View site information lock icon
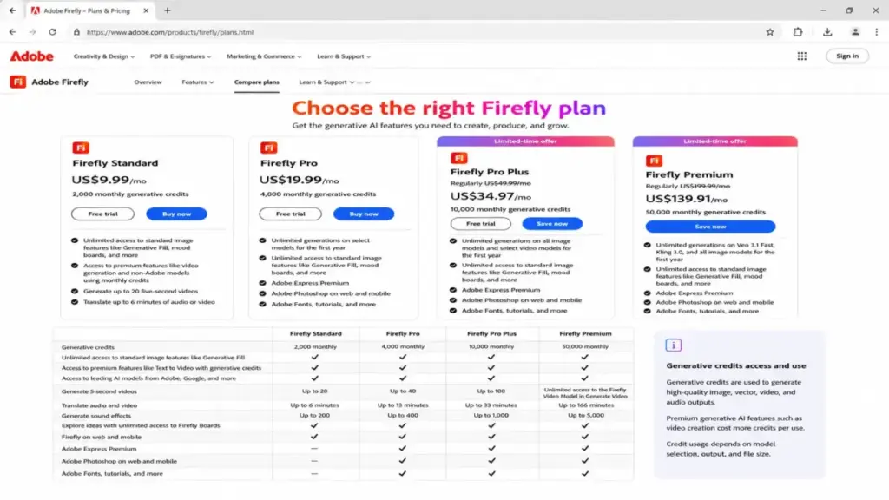 pos(76,32)
